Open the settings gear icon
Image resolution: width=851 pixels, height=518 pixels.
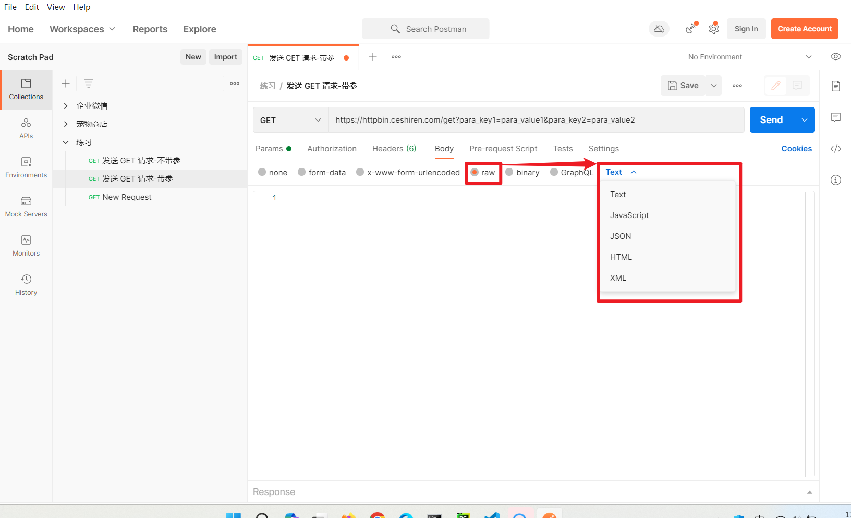click(714, 28)
